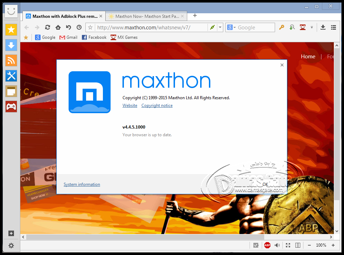Open the Tools wrench sidebar icon
This screenshot has height=255, width=344.
11,76
